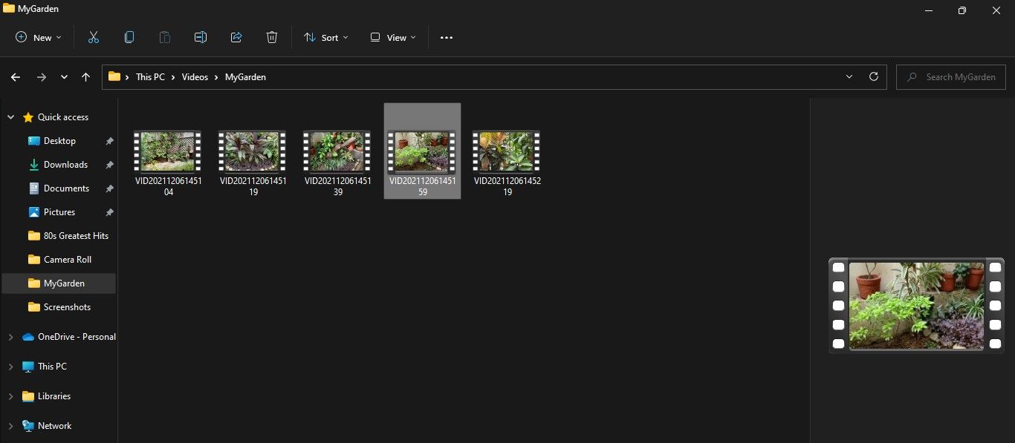Collapse the Quick access section

coord(10,117)
